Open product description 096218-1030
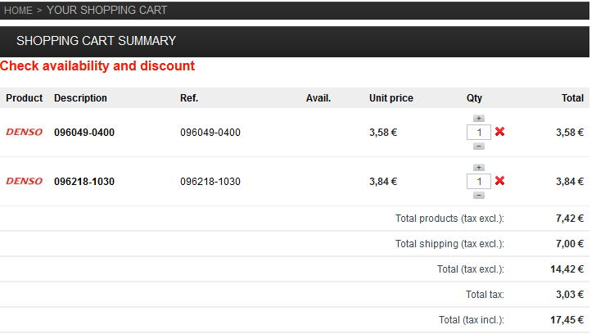Image resolution: width=596 pixels, height=334 pixels. pos(84,182)
